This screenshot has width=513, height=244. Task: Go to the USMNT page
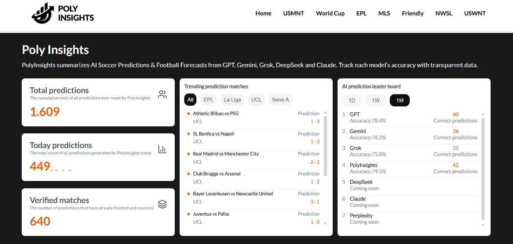tap(293, 13)
